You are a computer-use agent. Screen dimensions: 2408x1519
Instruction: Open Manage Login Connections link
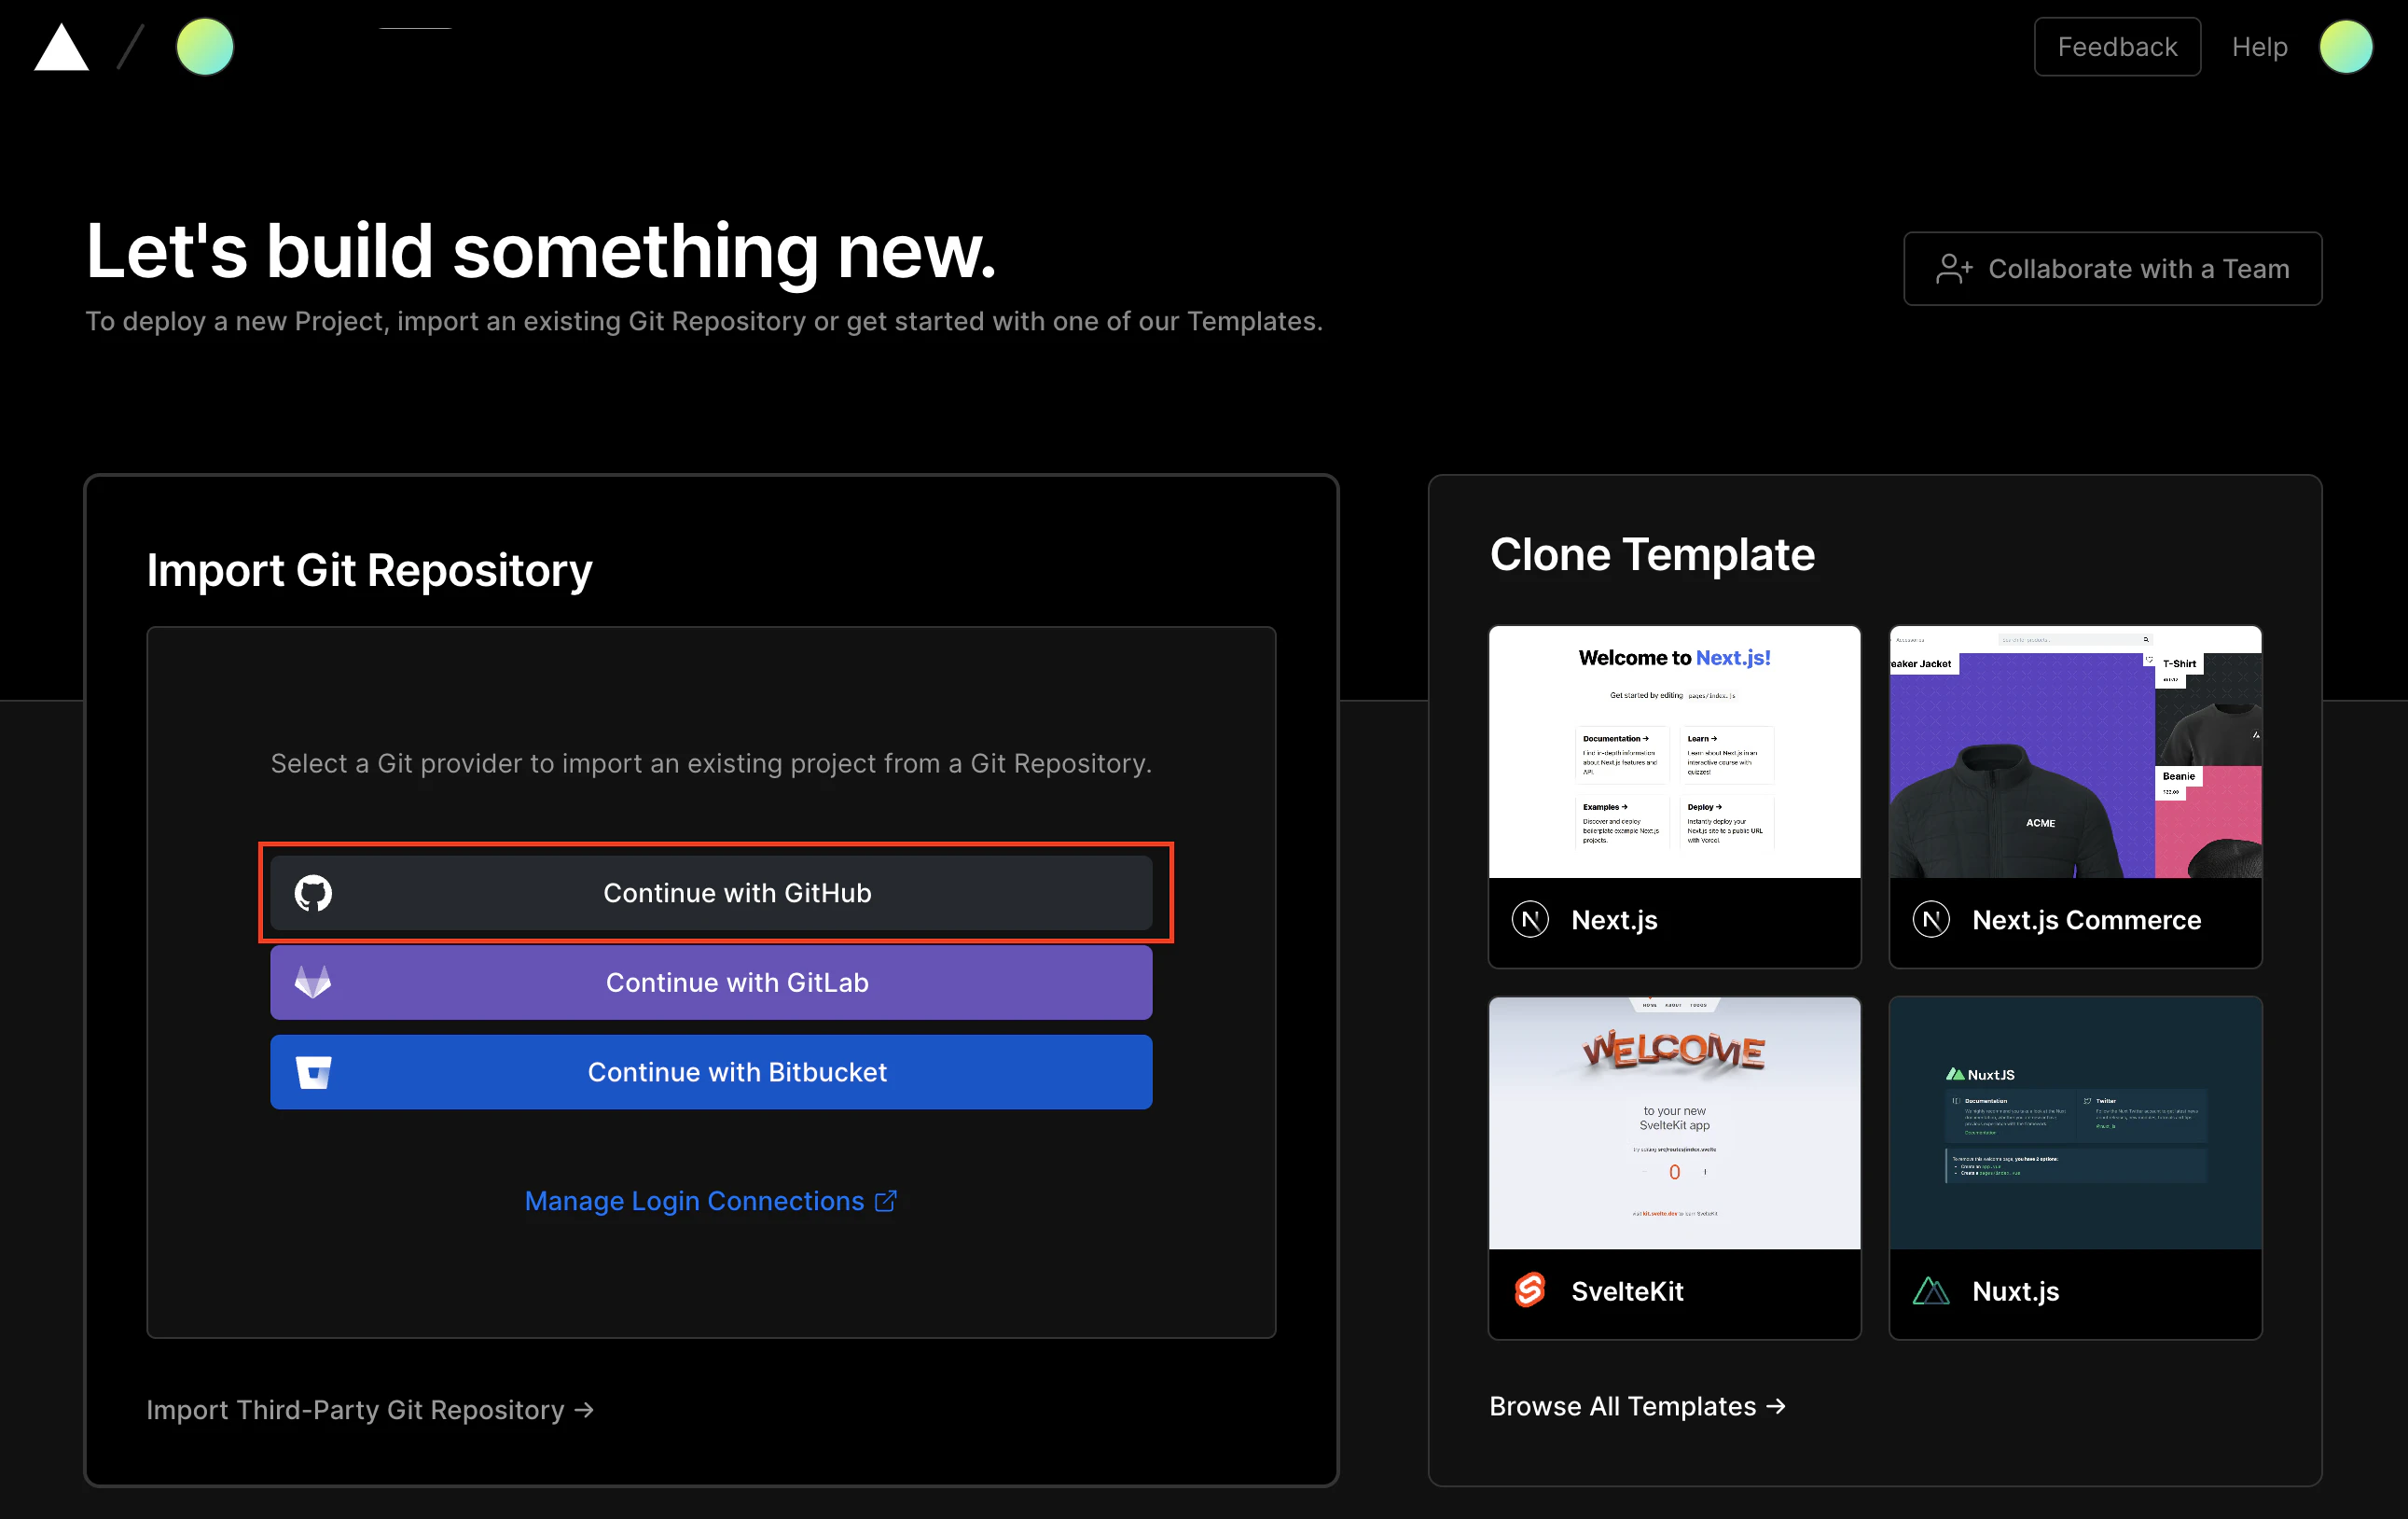tap(710, 1201)
